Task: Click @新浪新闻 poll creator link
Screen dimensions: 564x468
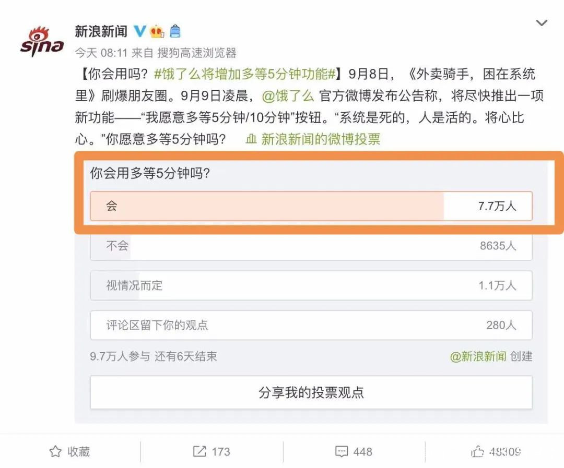Action: click(478, 356)
